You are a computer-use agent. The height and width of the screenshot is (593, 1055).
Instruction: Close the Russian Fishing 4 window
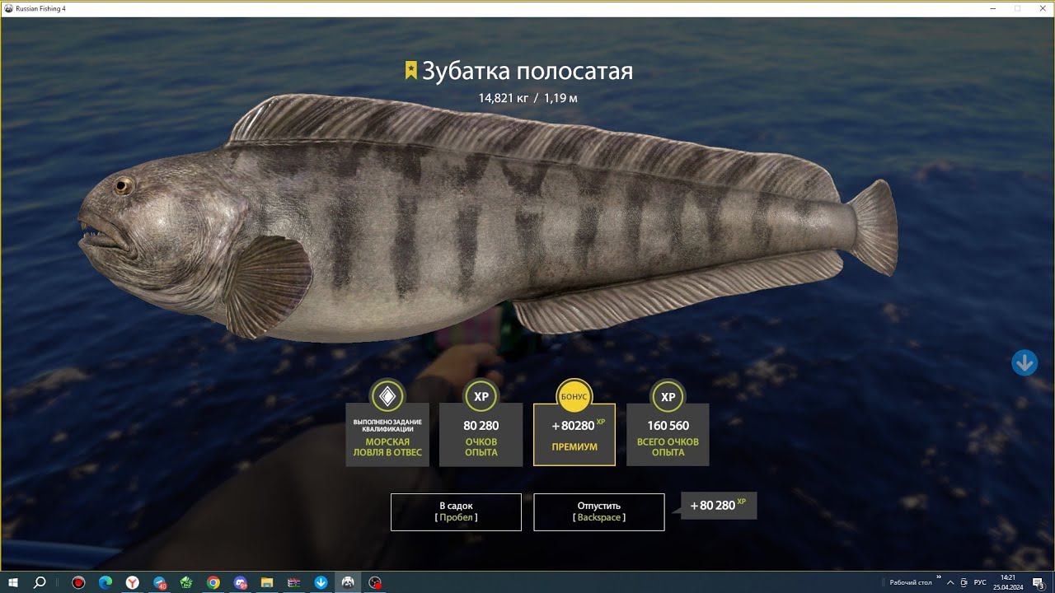click(x=1042, y=8)
